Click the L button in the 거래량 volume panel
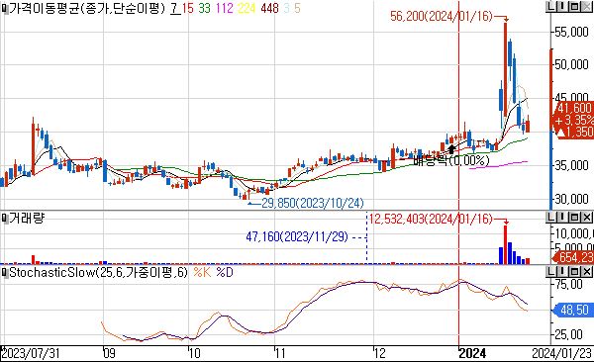Viewport: 594px width, 362px height. pyautogui.click(x=550, y=218)
